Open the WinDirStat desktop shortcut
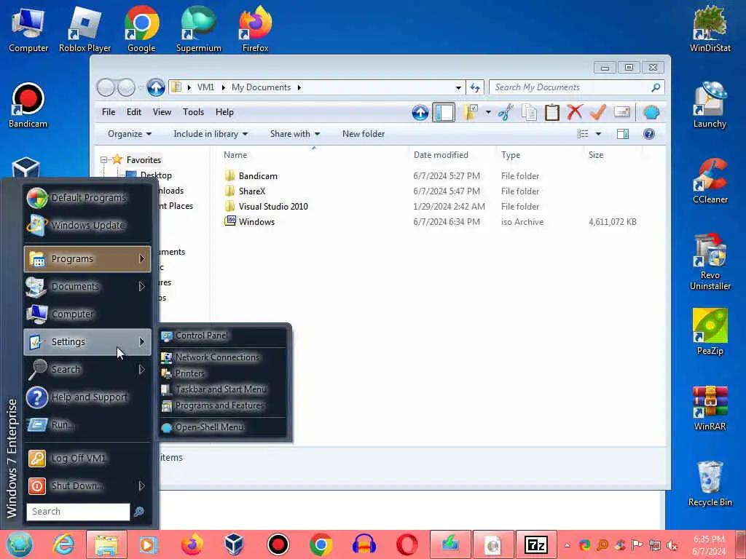 click(x=710, y=28)
